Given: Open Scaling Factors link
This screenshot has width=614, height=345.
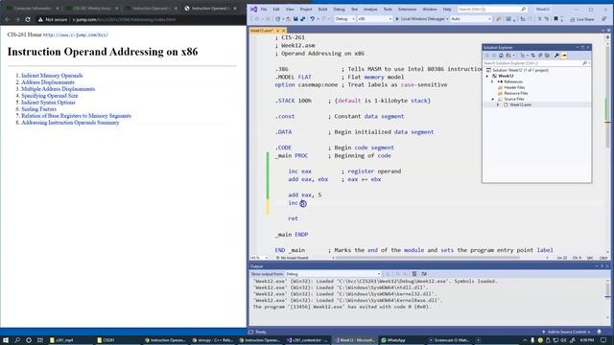Looking at the screenshot, I should tap(38, 109).
